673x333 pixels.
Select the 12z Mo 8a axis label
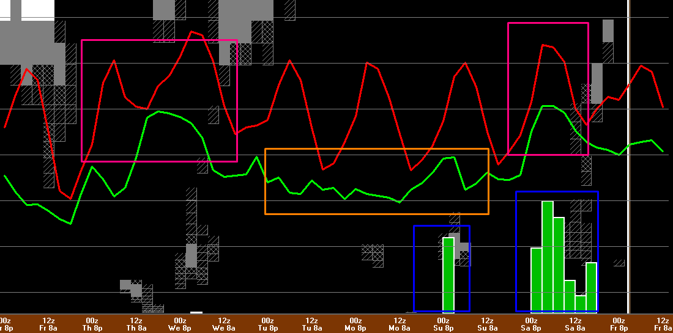[400, 324]
